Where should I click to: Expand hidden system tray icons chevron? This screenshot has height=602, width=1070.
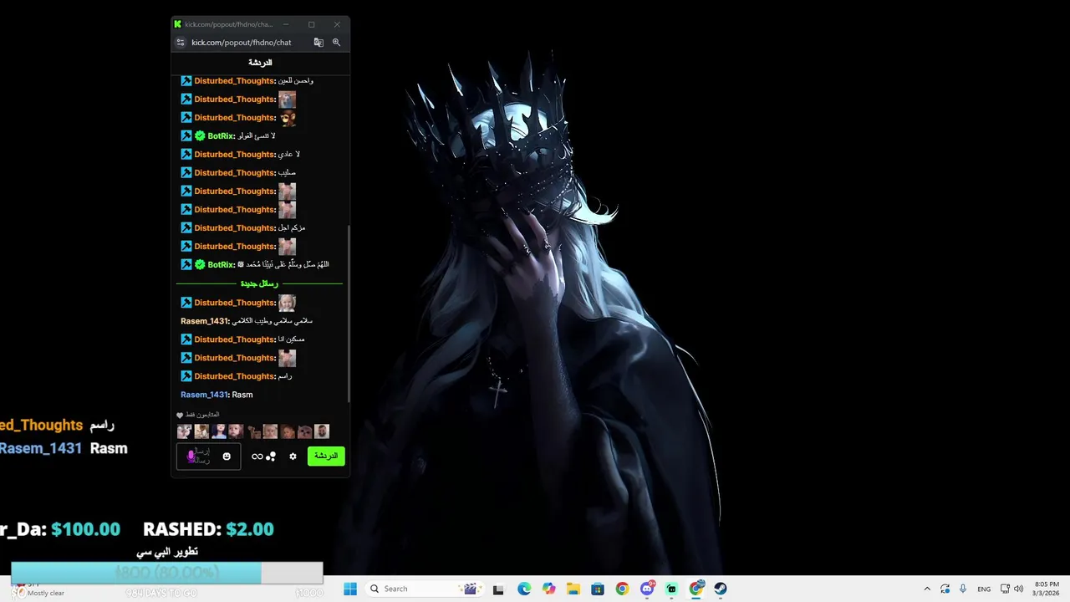[x=927, y=589]
